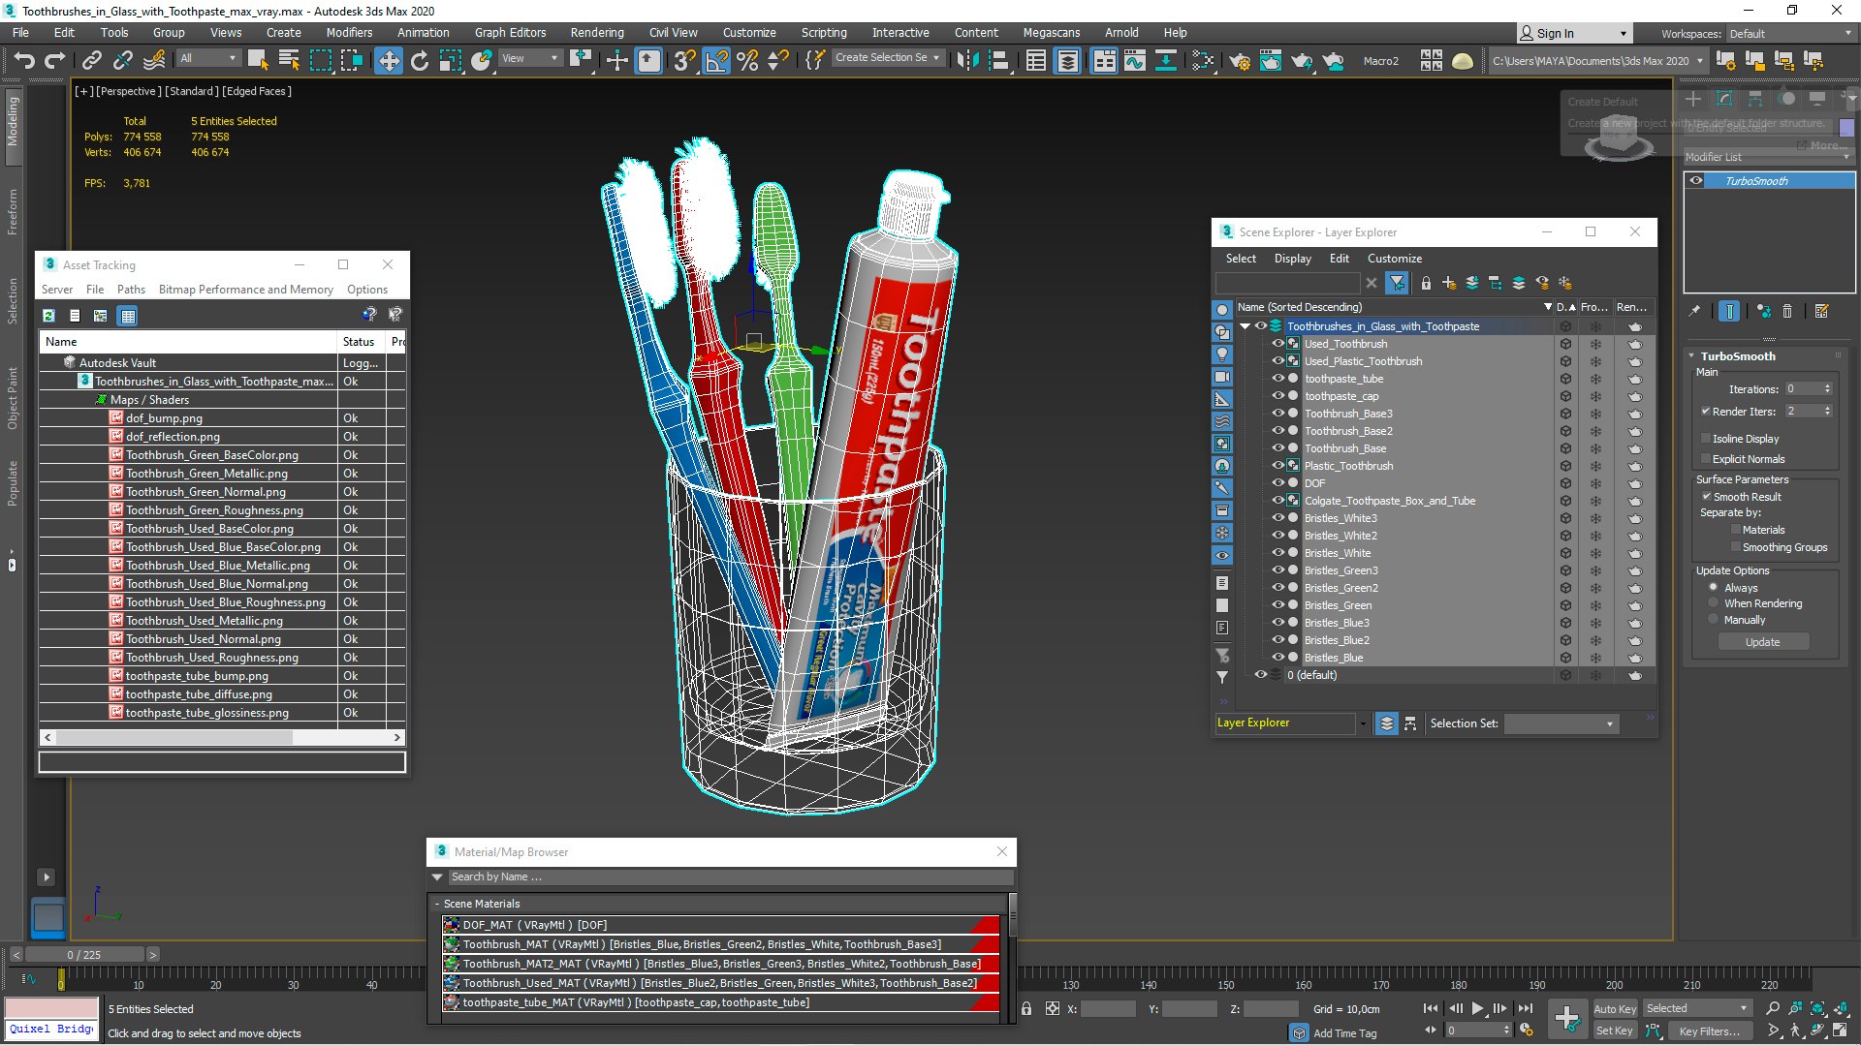Viewport: 1861px width, 1046px height.
Task: Enable Explicit Normals checkbox
Action: (x=1706, y=459)
